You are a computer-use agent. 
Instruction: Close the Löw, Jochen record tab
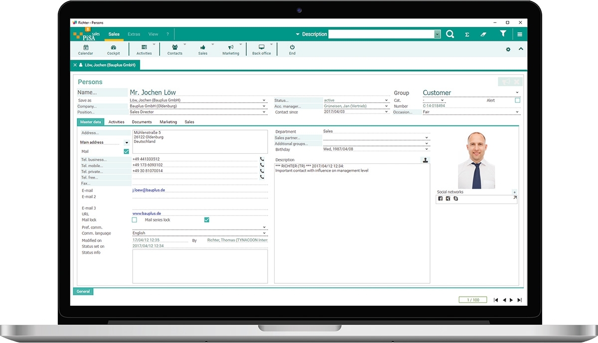click(75, 65)
